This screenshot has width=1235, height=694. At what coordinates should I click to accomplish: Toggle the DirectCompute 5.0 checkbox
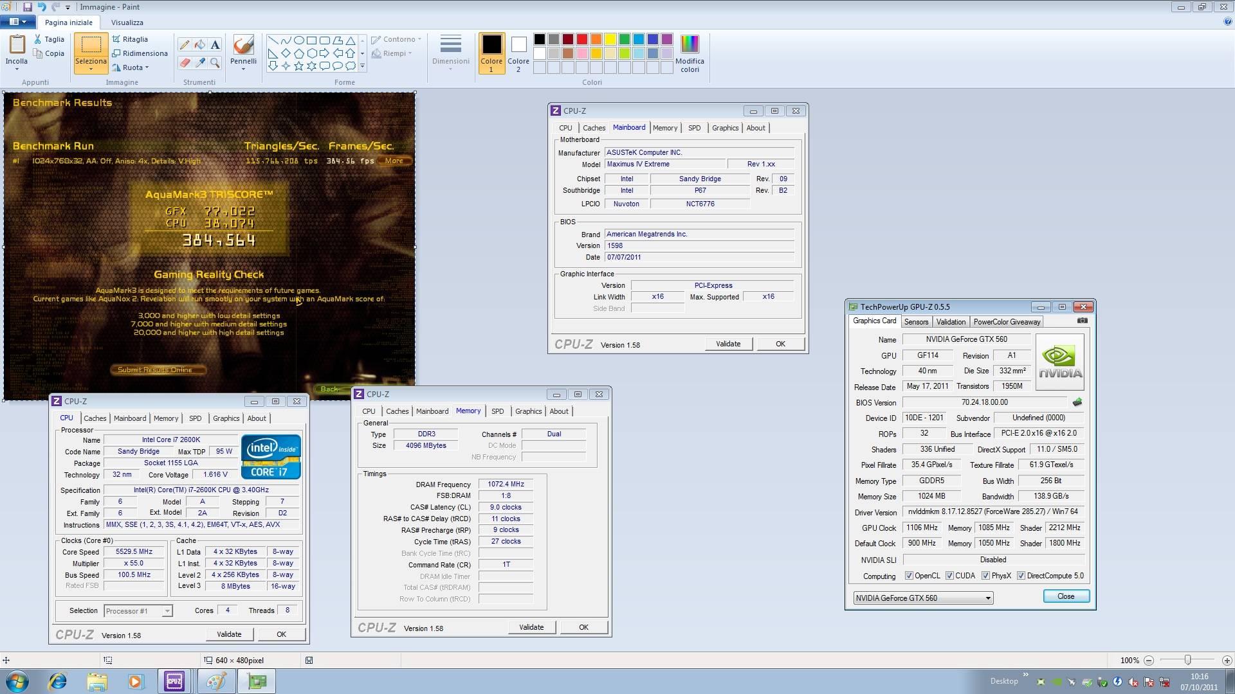coord(1021,576)
